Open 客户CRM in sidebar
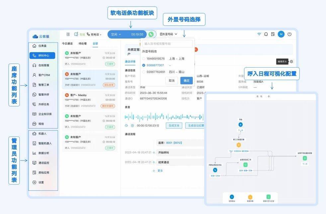 coord(41,75)
